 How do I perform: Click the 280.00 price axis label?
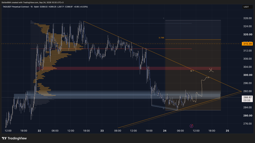pyautogui.click(x=247, y=116)
